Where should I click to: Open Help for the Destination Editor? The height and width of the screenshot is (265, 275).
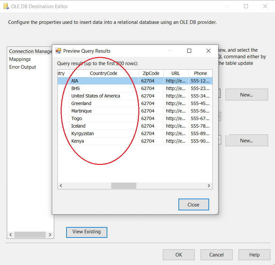point(254,255)
